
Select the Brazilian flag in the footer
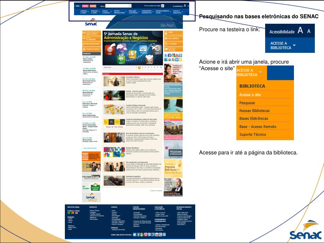click(69, 213)
